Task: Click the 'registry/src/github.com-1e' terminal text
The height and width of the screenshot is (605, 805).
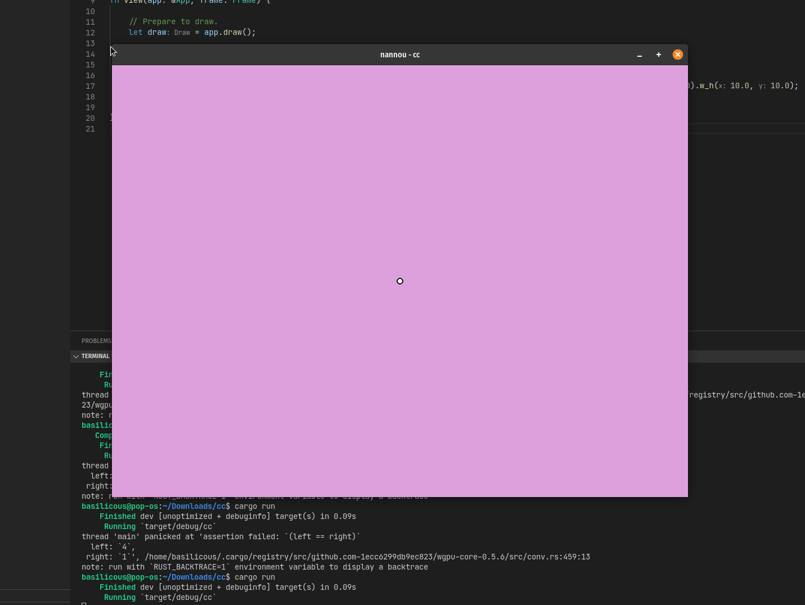Action: [747, 395]
